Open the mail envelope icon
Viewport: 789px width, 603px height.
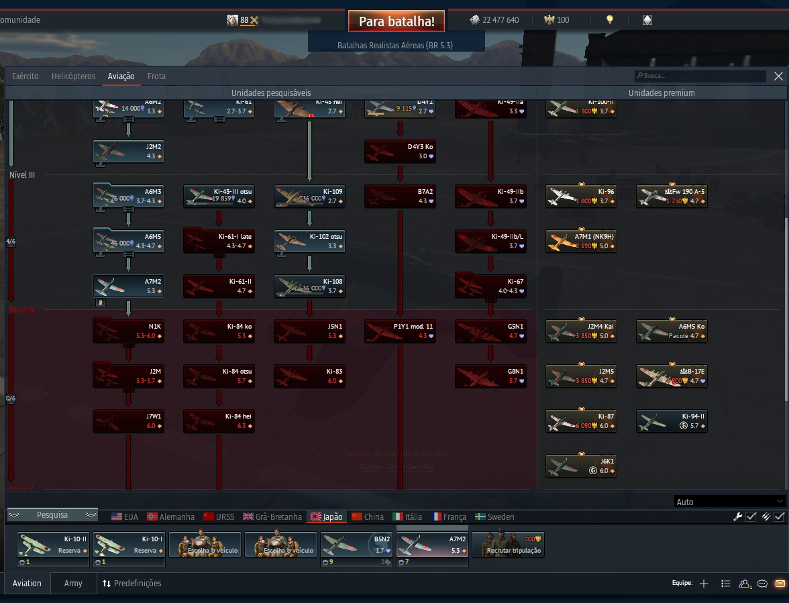(x=780, y=584)
